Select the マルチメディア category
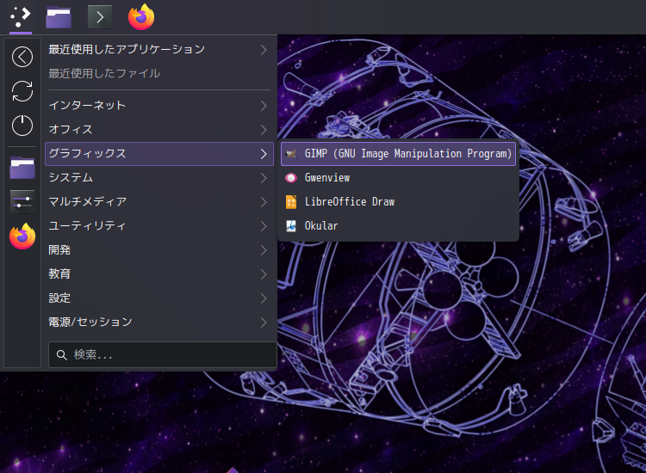Image resolution: width=646 pixels, height=473 pixels. (x=159, y=202)
